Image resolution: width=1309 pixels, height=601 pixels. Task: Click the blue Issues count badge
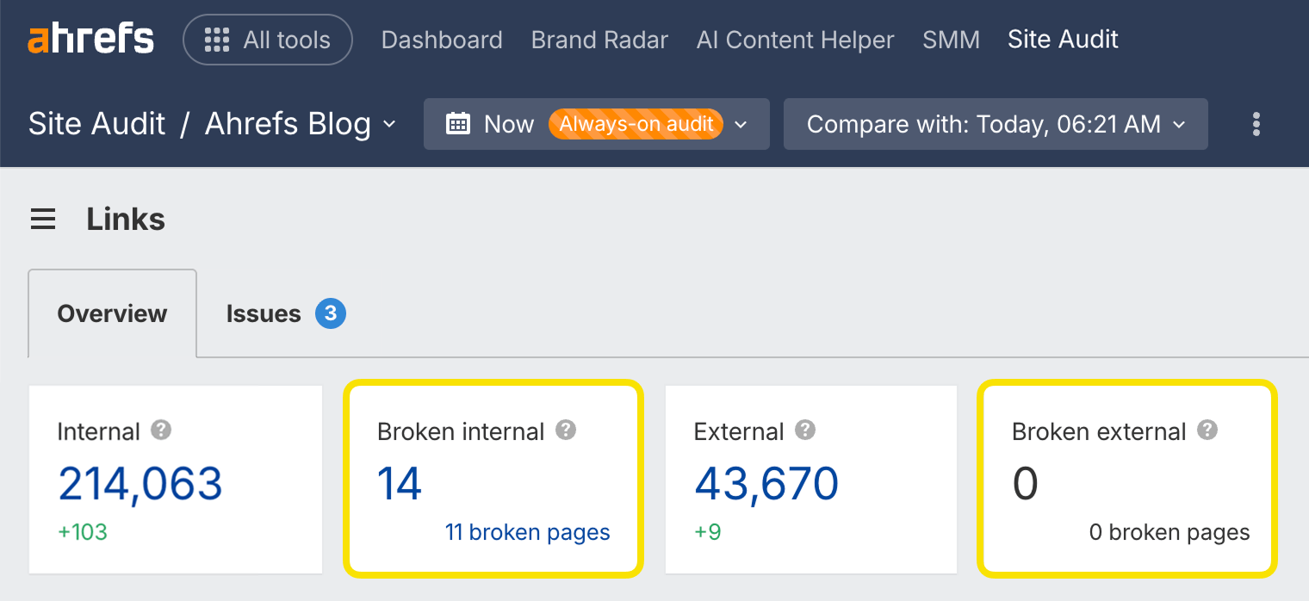click(329, 313)
